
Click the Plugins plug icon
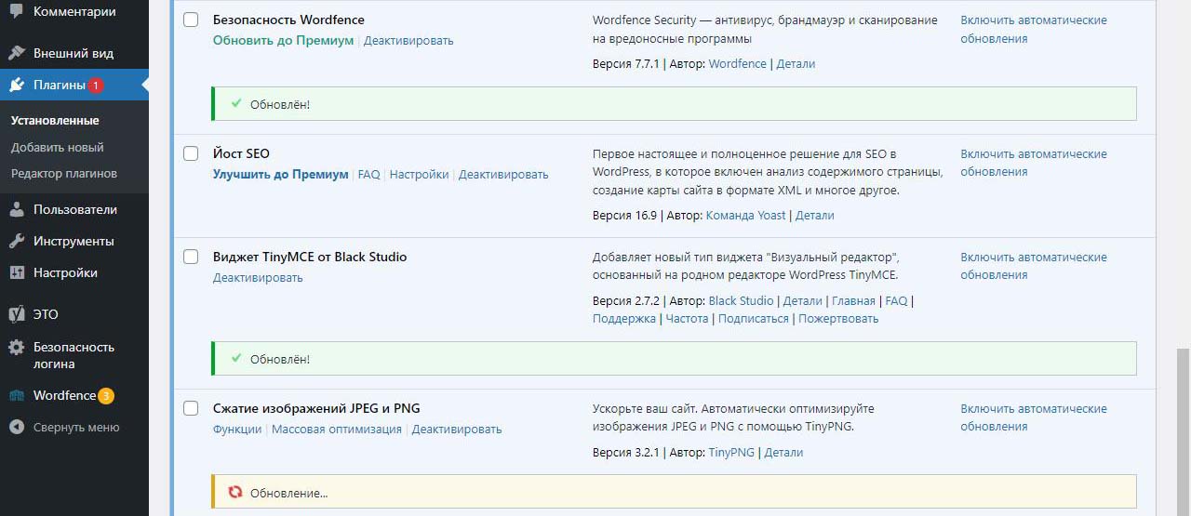(17, 86)
